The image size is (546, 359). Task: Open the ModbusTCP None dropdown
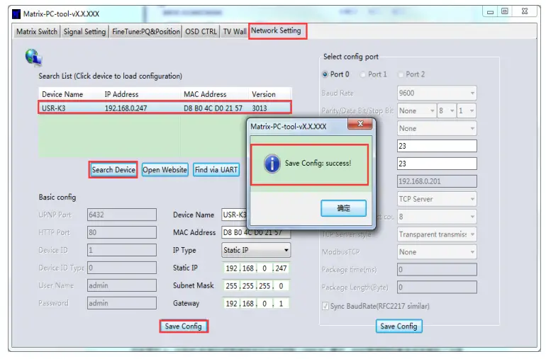[437, 252]
